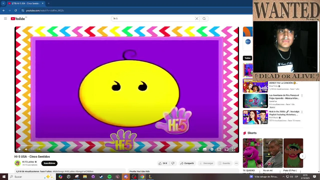This screenshot has width=320, height=180.
Task: Open a new Chrome tab
Action: point(48,3)
